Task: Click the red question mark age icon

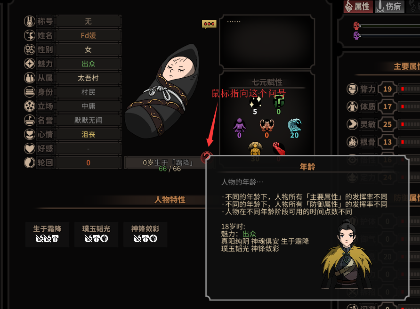Action: pos(207,157)
